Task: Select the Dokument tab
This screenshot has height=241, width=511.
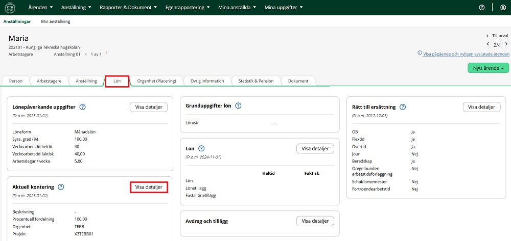Action: coord(298,81)
